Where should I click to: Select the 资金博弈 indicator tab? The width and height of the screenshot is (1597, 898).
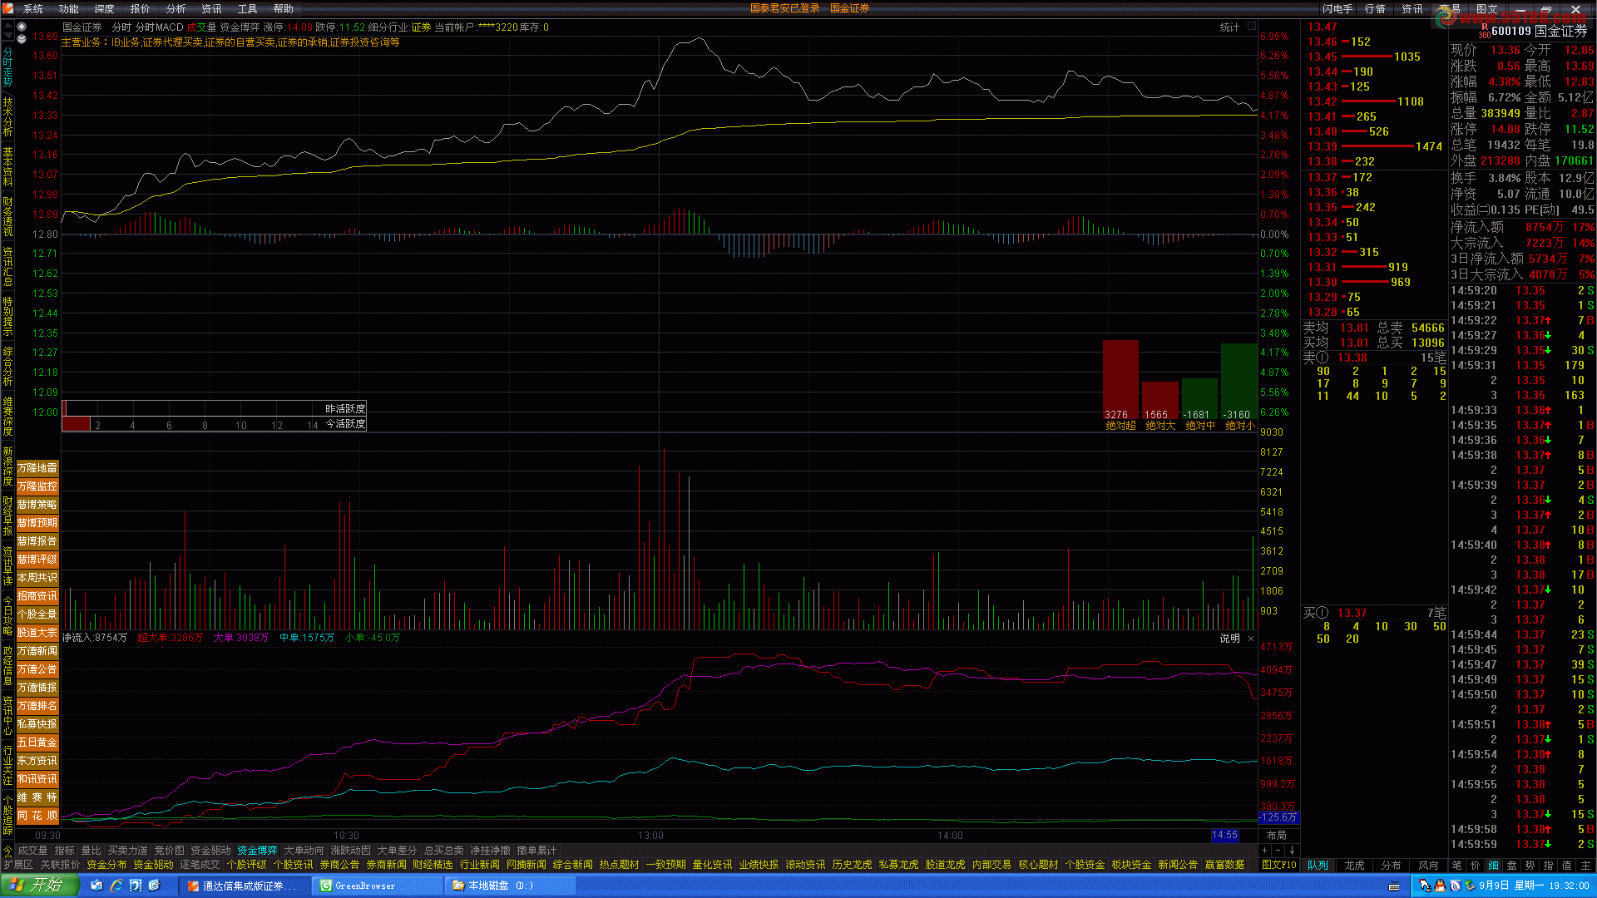[257, 851]
